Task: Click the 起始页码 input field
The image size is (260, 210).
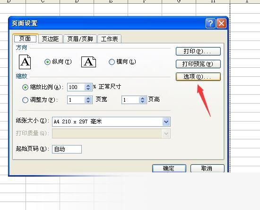Action: click(x=67, y=149)
